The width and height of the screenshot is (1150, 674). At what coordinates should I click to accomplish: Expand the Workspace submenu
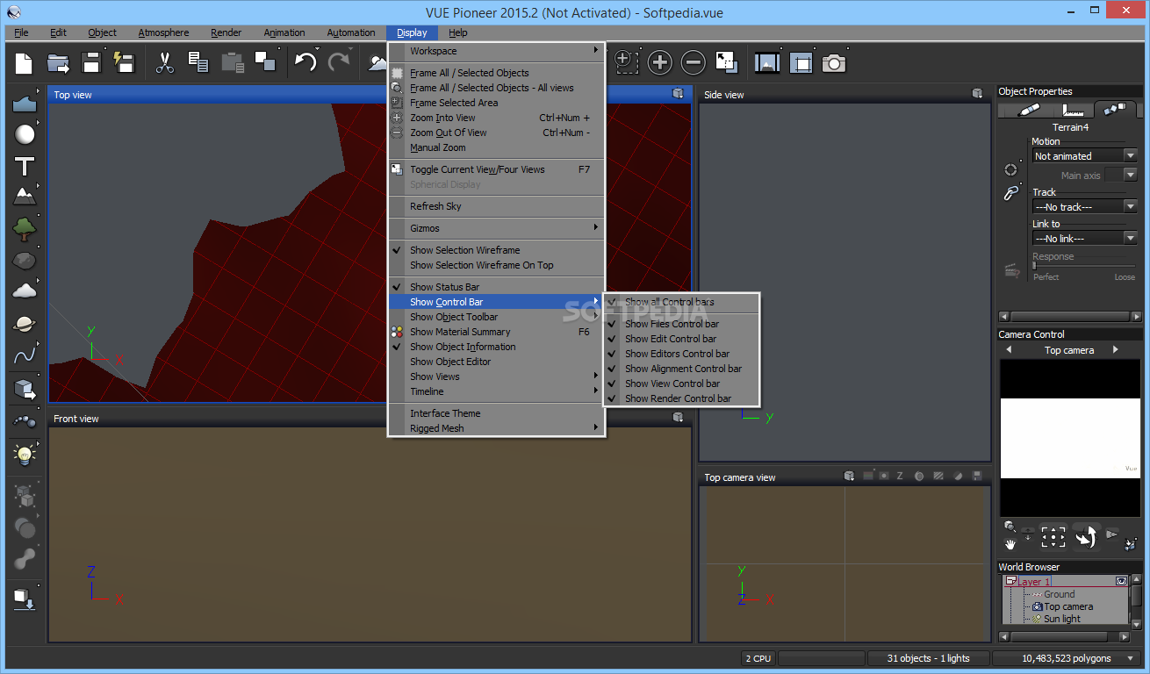click(495, 51)
